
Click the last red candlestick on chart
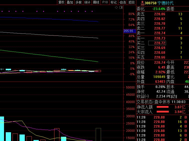[98, 71]
